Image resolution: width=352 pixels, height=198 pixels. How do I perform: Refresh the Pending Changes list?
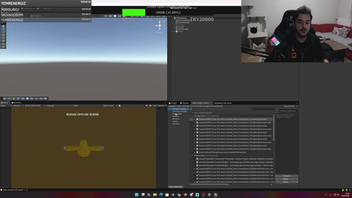[191, 109]
